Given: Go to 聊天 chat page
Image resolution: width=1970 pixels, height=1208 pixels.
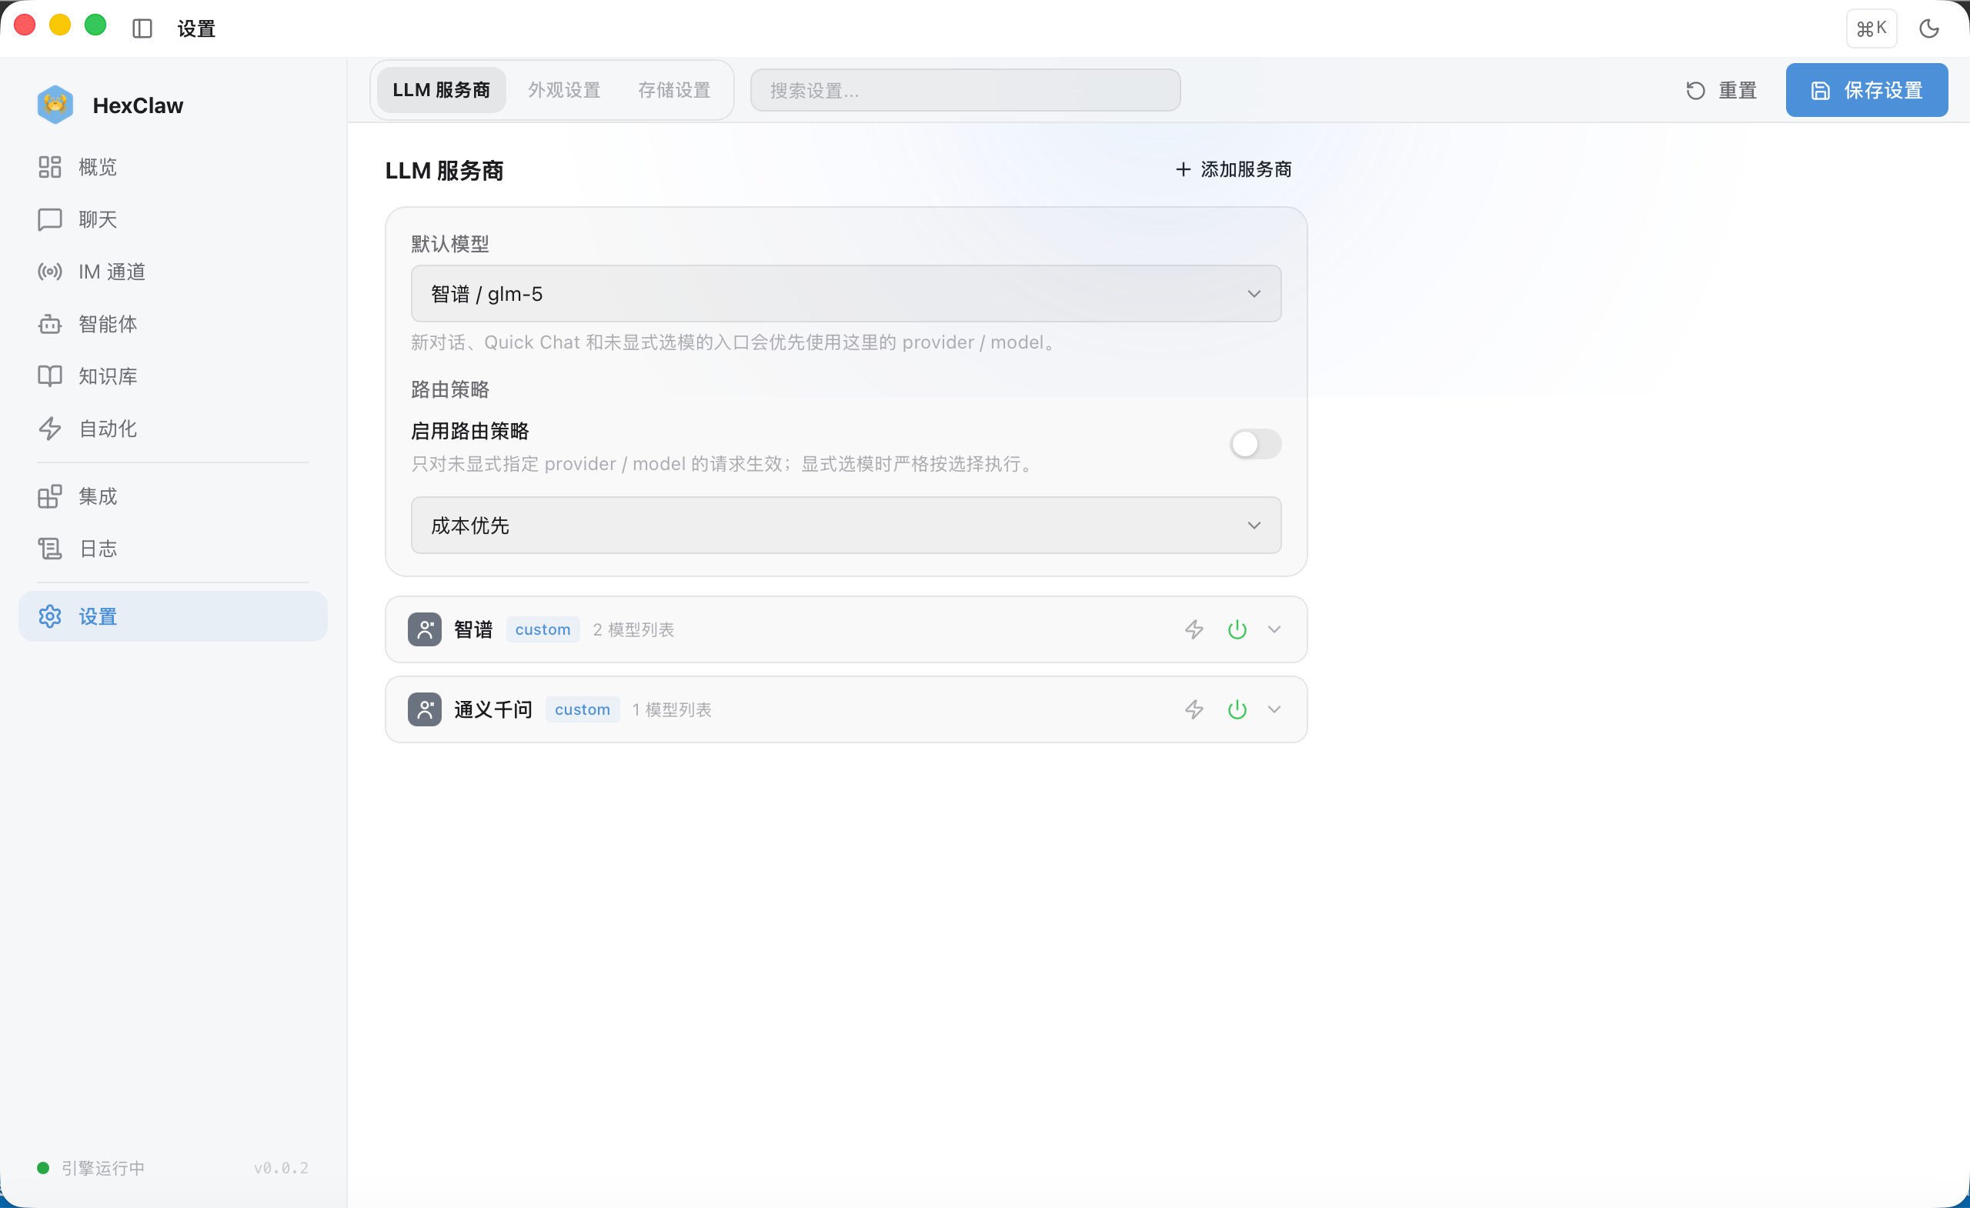Looking at the screenshot, I should [x=172, y=219].
